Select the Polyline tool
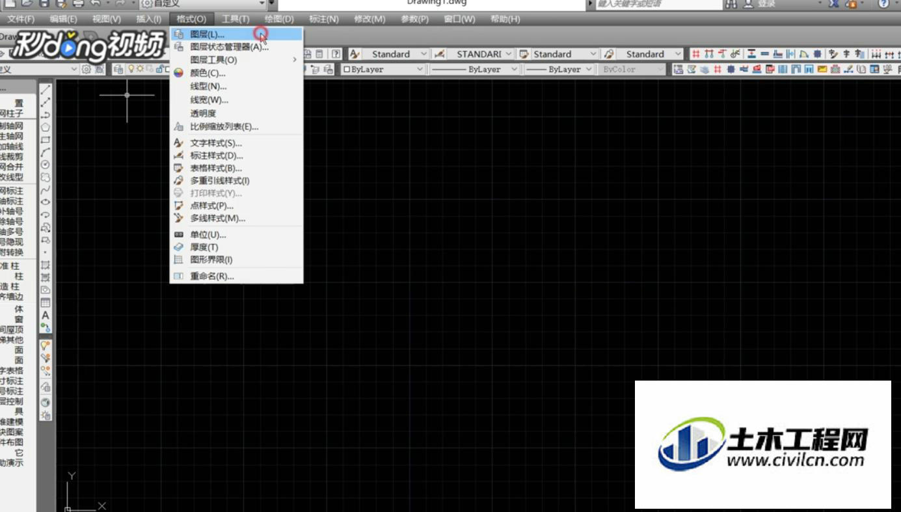Screen dimensions: 901x512 pyautogui.click(x=46, y=115)
